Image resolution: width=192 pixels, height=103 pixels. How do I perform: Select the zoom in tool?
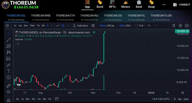pyautogui.click(x=8, y=92)
